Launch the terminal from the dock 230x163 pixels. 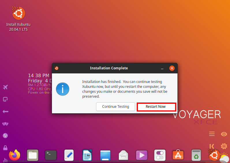coord(51,155)
